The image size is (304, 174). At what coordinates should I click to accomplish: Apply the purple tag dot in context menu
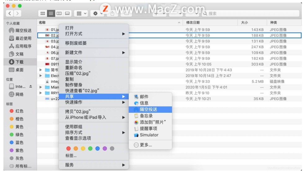pyautogui.click(x=105, y=149)
